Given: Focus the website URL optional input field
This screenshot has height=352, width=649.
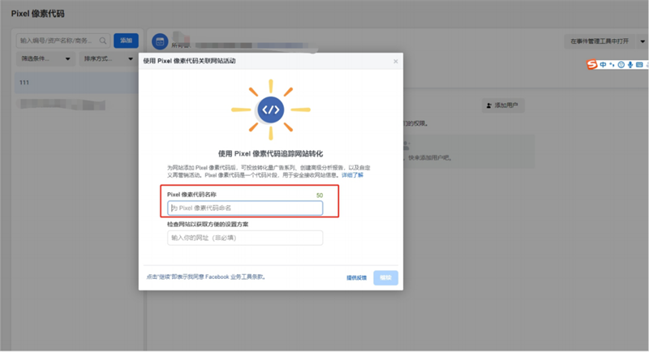Looking at the screenshot, I should 245,238.
